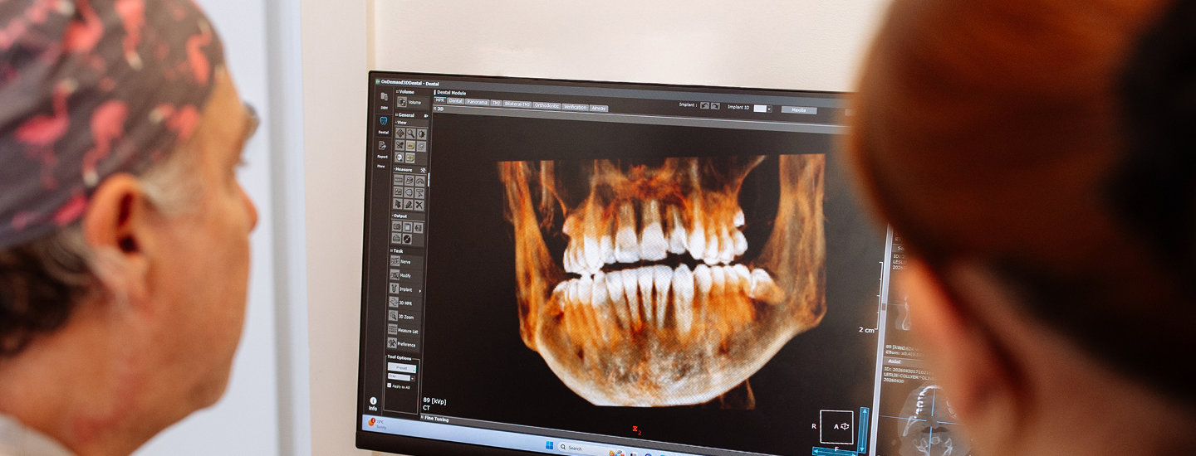
Task: Switch to the Orthodontic tab
Action: [547, 105]
